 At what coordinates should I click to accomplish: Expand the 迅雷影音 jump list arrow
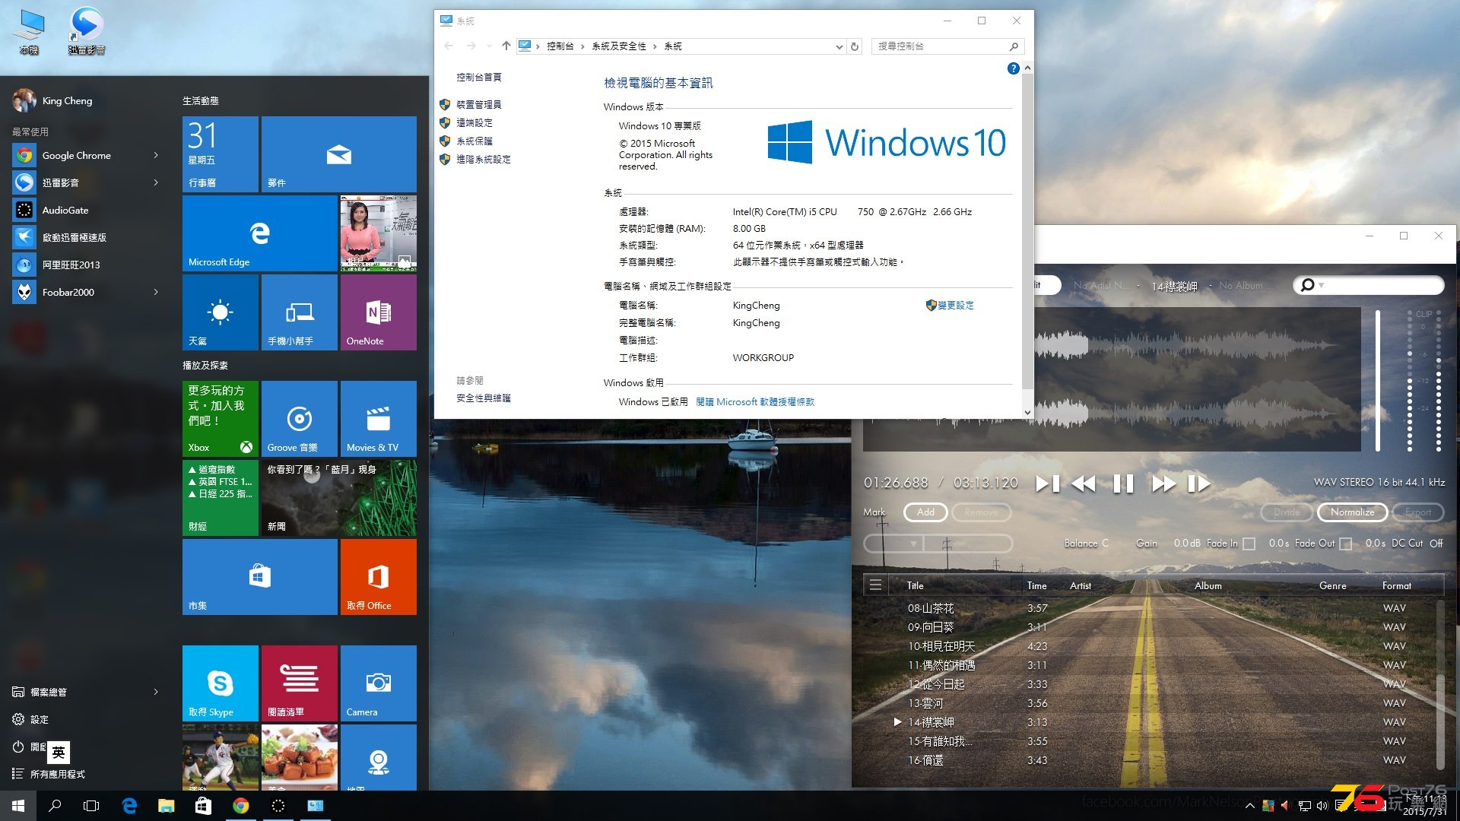pos(156,182)
